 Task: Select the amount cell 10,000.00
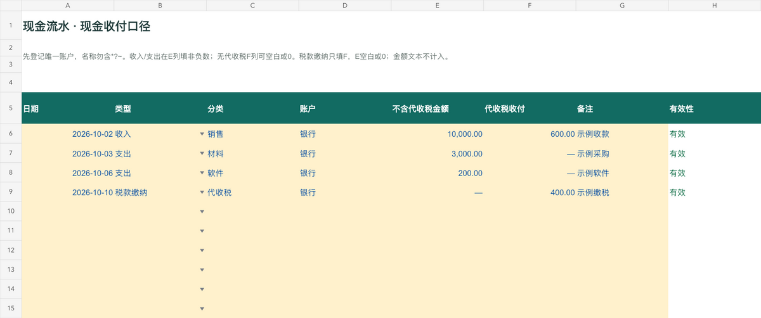(438, 134)
